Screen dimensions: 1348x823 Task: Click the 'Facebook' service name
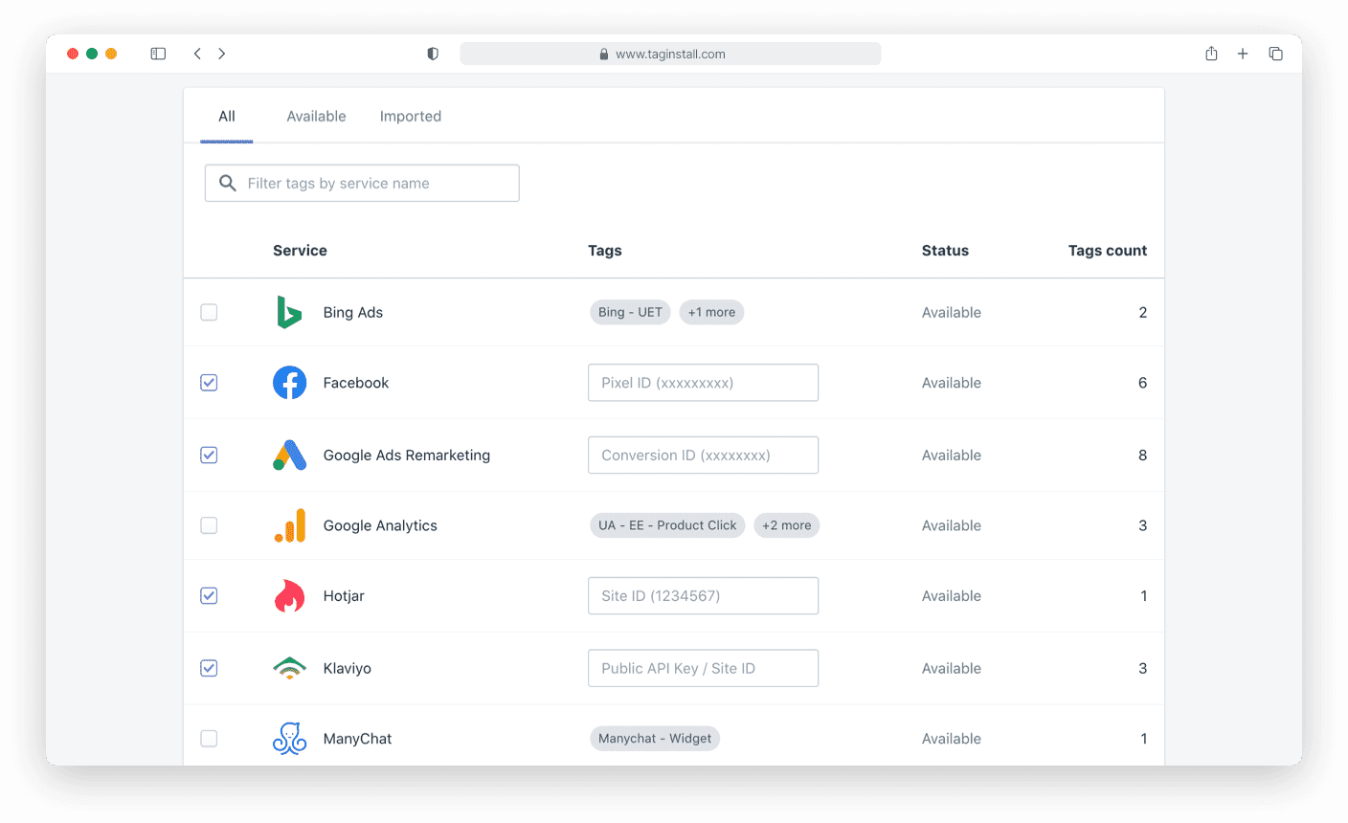click(x=356, y=383)
